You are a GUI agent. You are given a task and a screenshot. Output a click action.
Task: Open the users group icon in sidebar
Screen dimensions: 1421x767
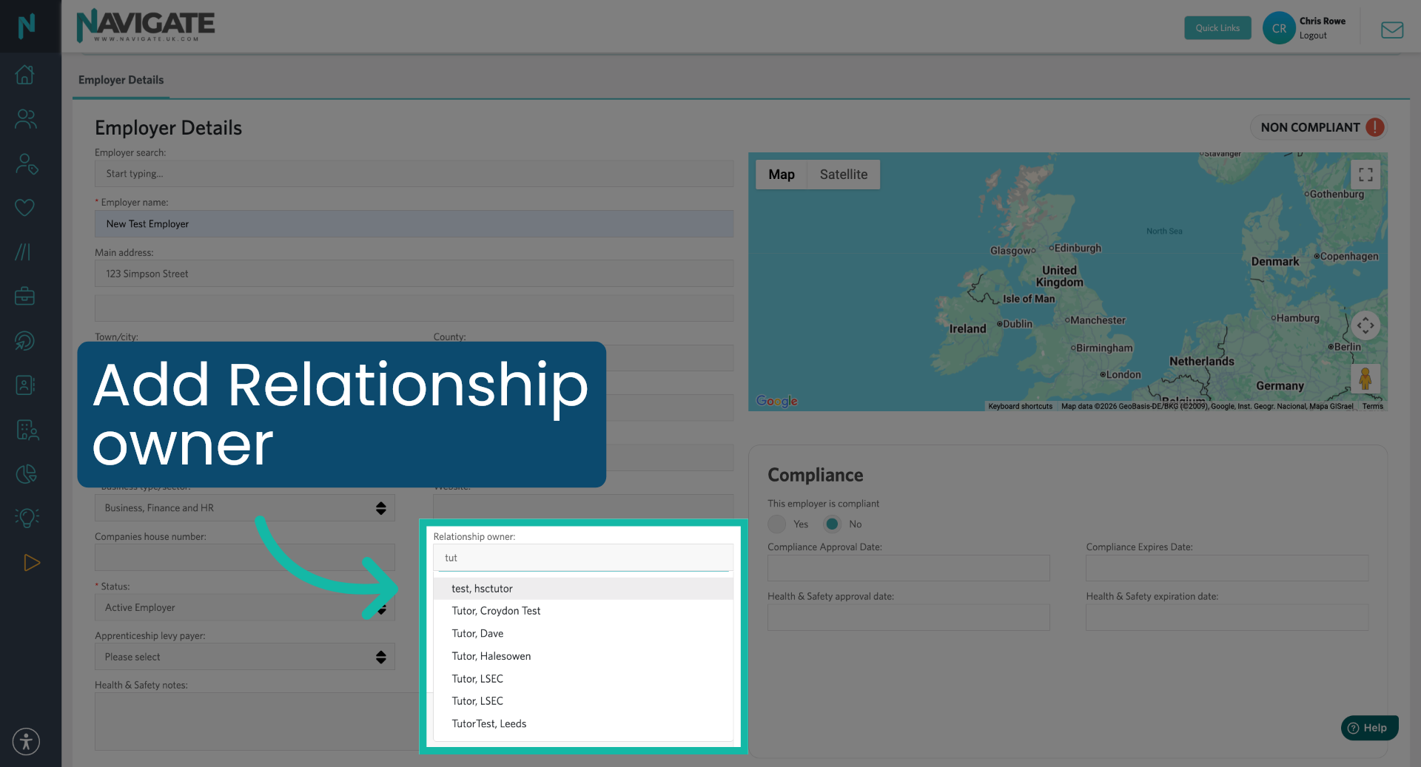click(x=25, y=119)
